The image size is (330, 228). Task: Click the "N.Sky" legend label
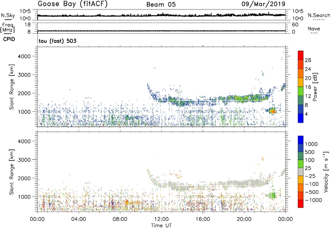(x=8, y=15)
